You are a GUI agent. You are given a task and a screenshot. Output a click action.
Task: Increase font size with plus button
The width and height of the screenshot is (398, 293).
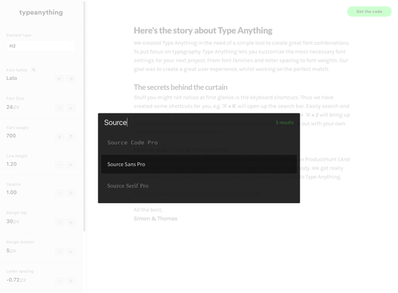pyautogui.click(x=71, y=108)
